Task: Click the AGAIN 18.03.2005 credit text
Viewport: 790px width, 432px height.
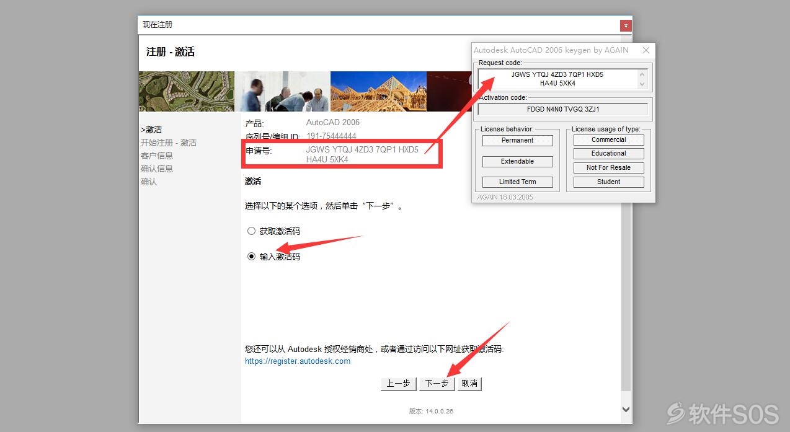Action: point(505,197)
